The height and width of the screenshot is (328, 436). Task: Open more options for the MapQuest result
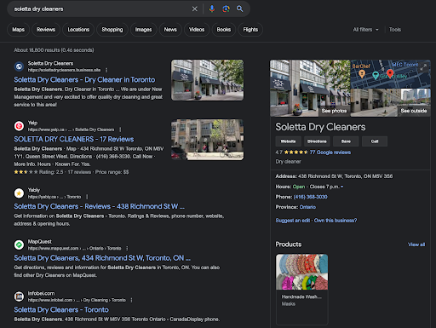[x=127, y=249]
